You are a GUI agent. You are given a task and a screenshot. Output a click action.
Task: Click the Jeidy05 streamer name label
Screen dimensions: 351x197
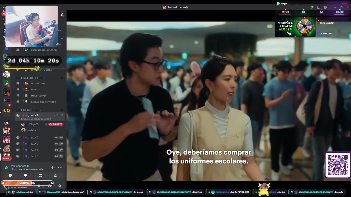284,4
